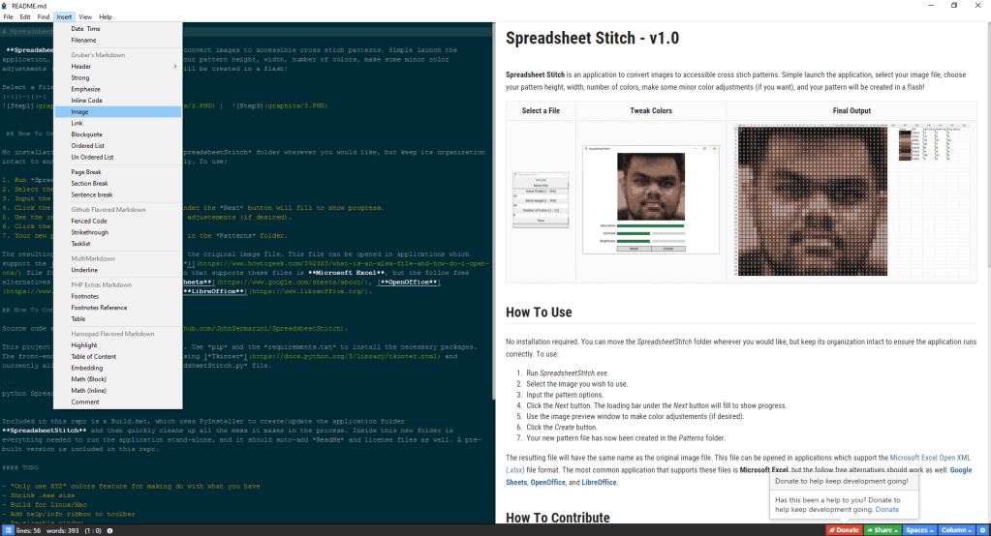Click the settings gear in status bar
Screen dimensions: 991x536
pyautogui.click(x=981, y=530)
